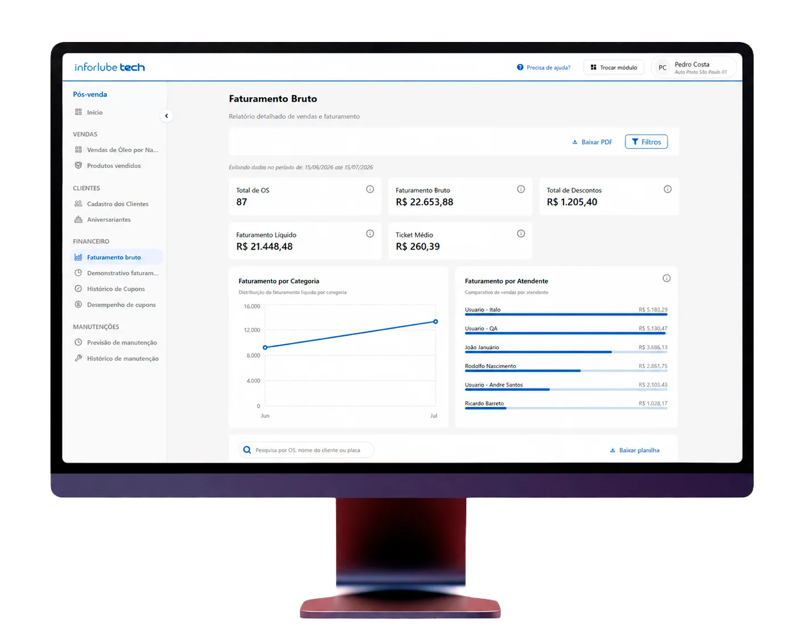804x632 pixels.
Task: Click the R$ 22.653,88 value
Action: click(425, 202)
